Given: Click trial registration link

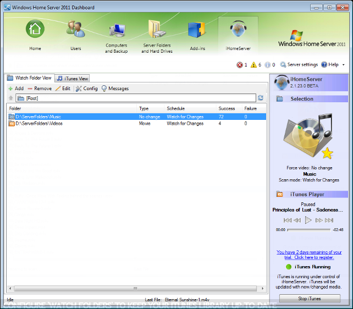Looking at the screenshot, I should [309, 255].
